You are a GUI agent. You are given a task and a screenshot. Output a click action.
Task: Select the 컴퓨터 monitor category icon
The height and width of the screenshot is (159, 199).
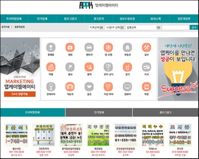pos(127,87)
